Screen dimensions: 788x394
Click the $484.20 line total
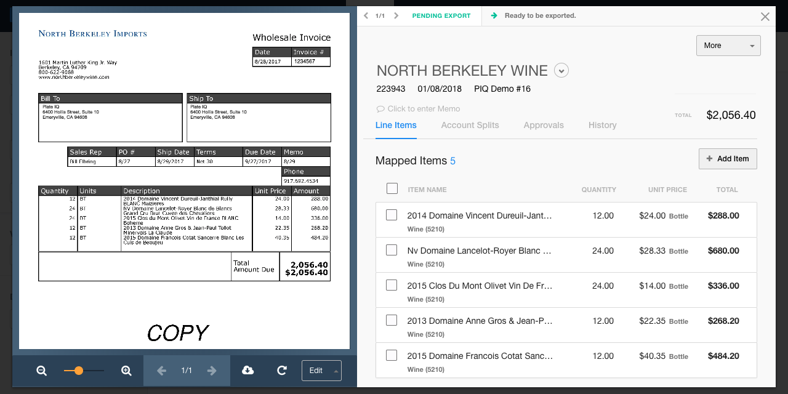[723, 356]
